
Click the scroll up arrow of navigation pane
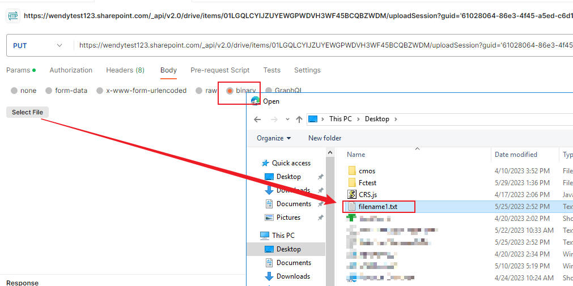click(x=330, y=152)
